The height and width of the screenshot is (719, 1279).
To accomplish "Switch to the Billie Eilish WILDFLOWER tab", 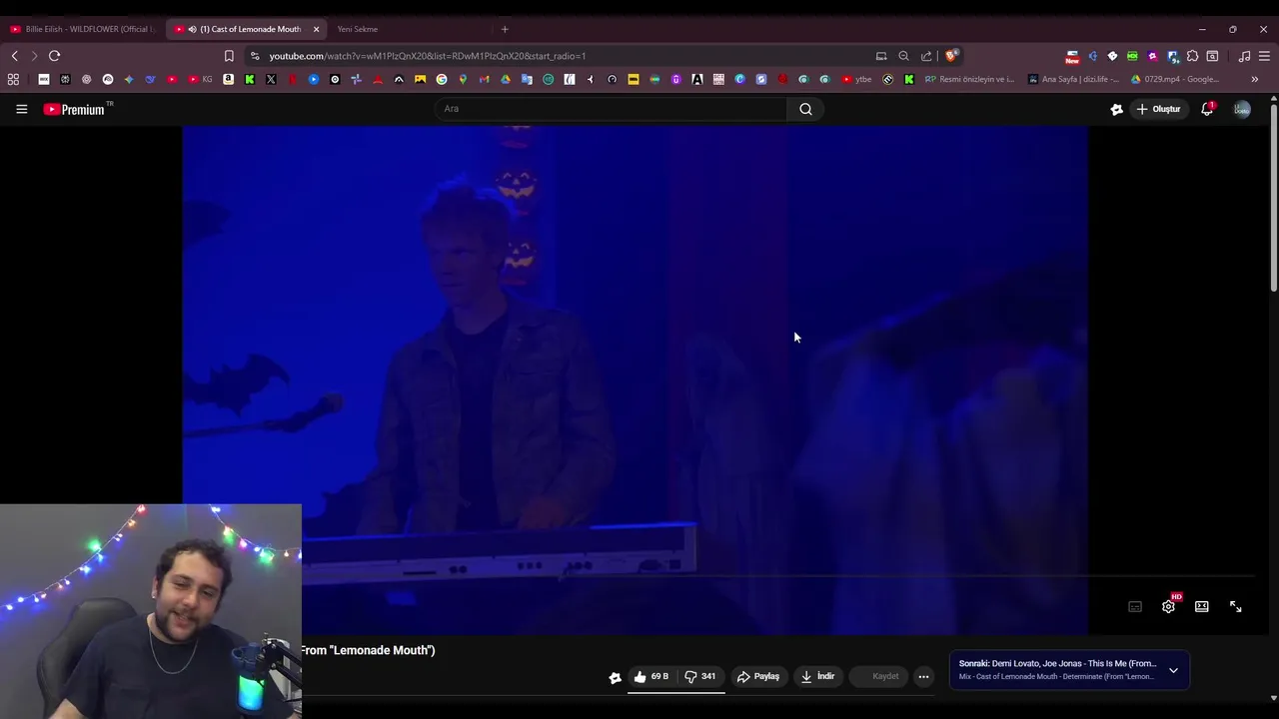I will point(83,29).
